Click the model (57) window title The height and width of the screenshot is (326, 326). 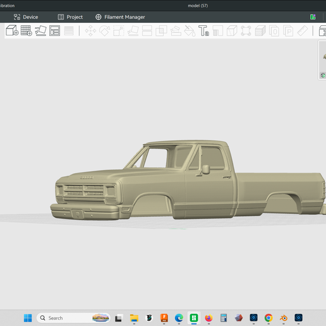tap(198, 6)
